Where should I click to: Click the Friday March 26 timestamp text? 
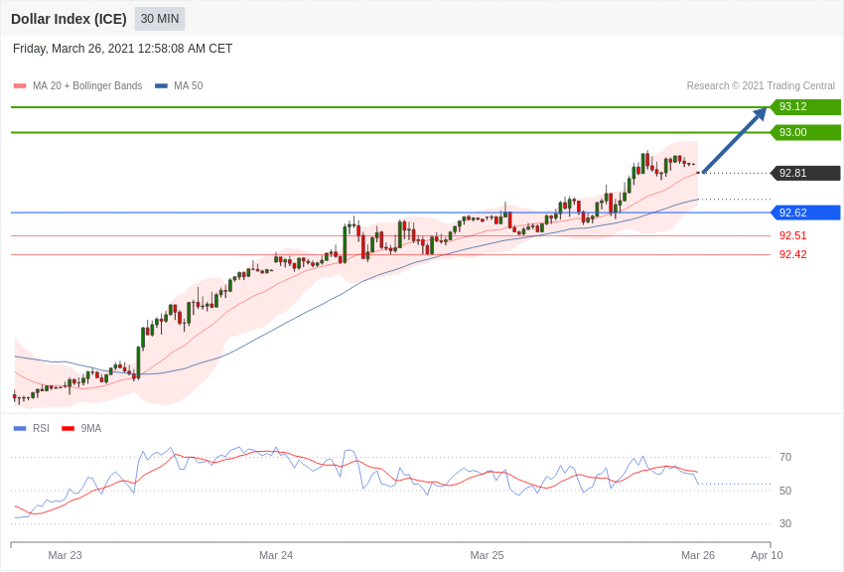[x=122, y=49]
